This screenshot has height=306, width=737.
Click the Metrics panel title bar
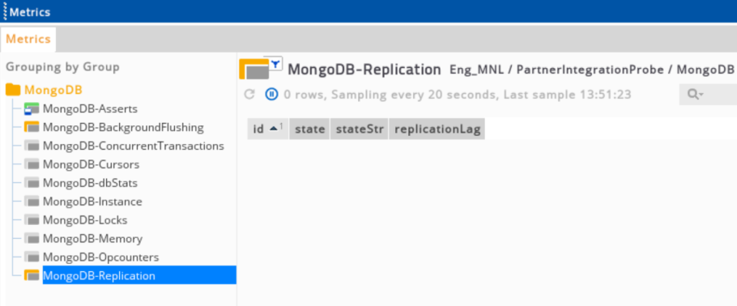point(368,11)
